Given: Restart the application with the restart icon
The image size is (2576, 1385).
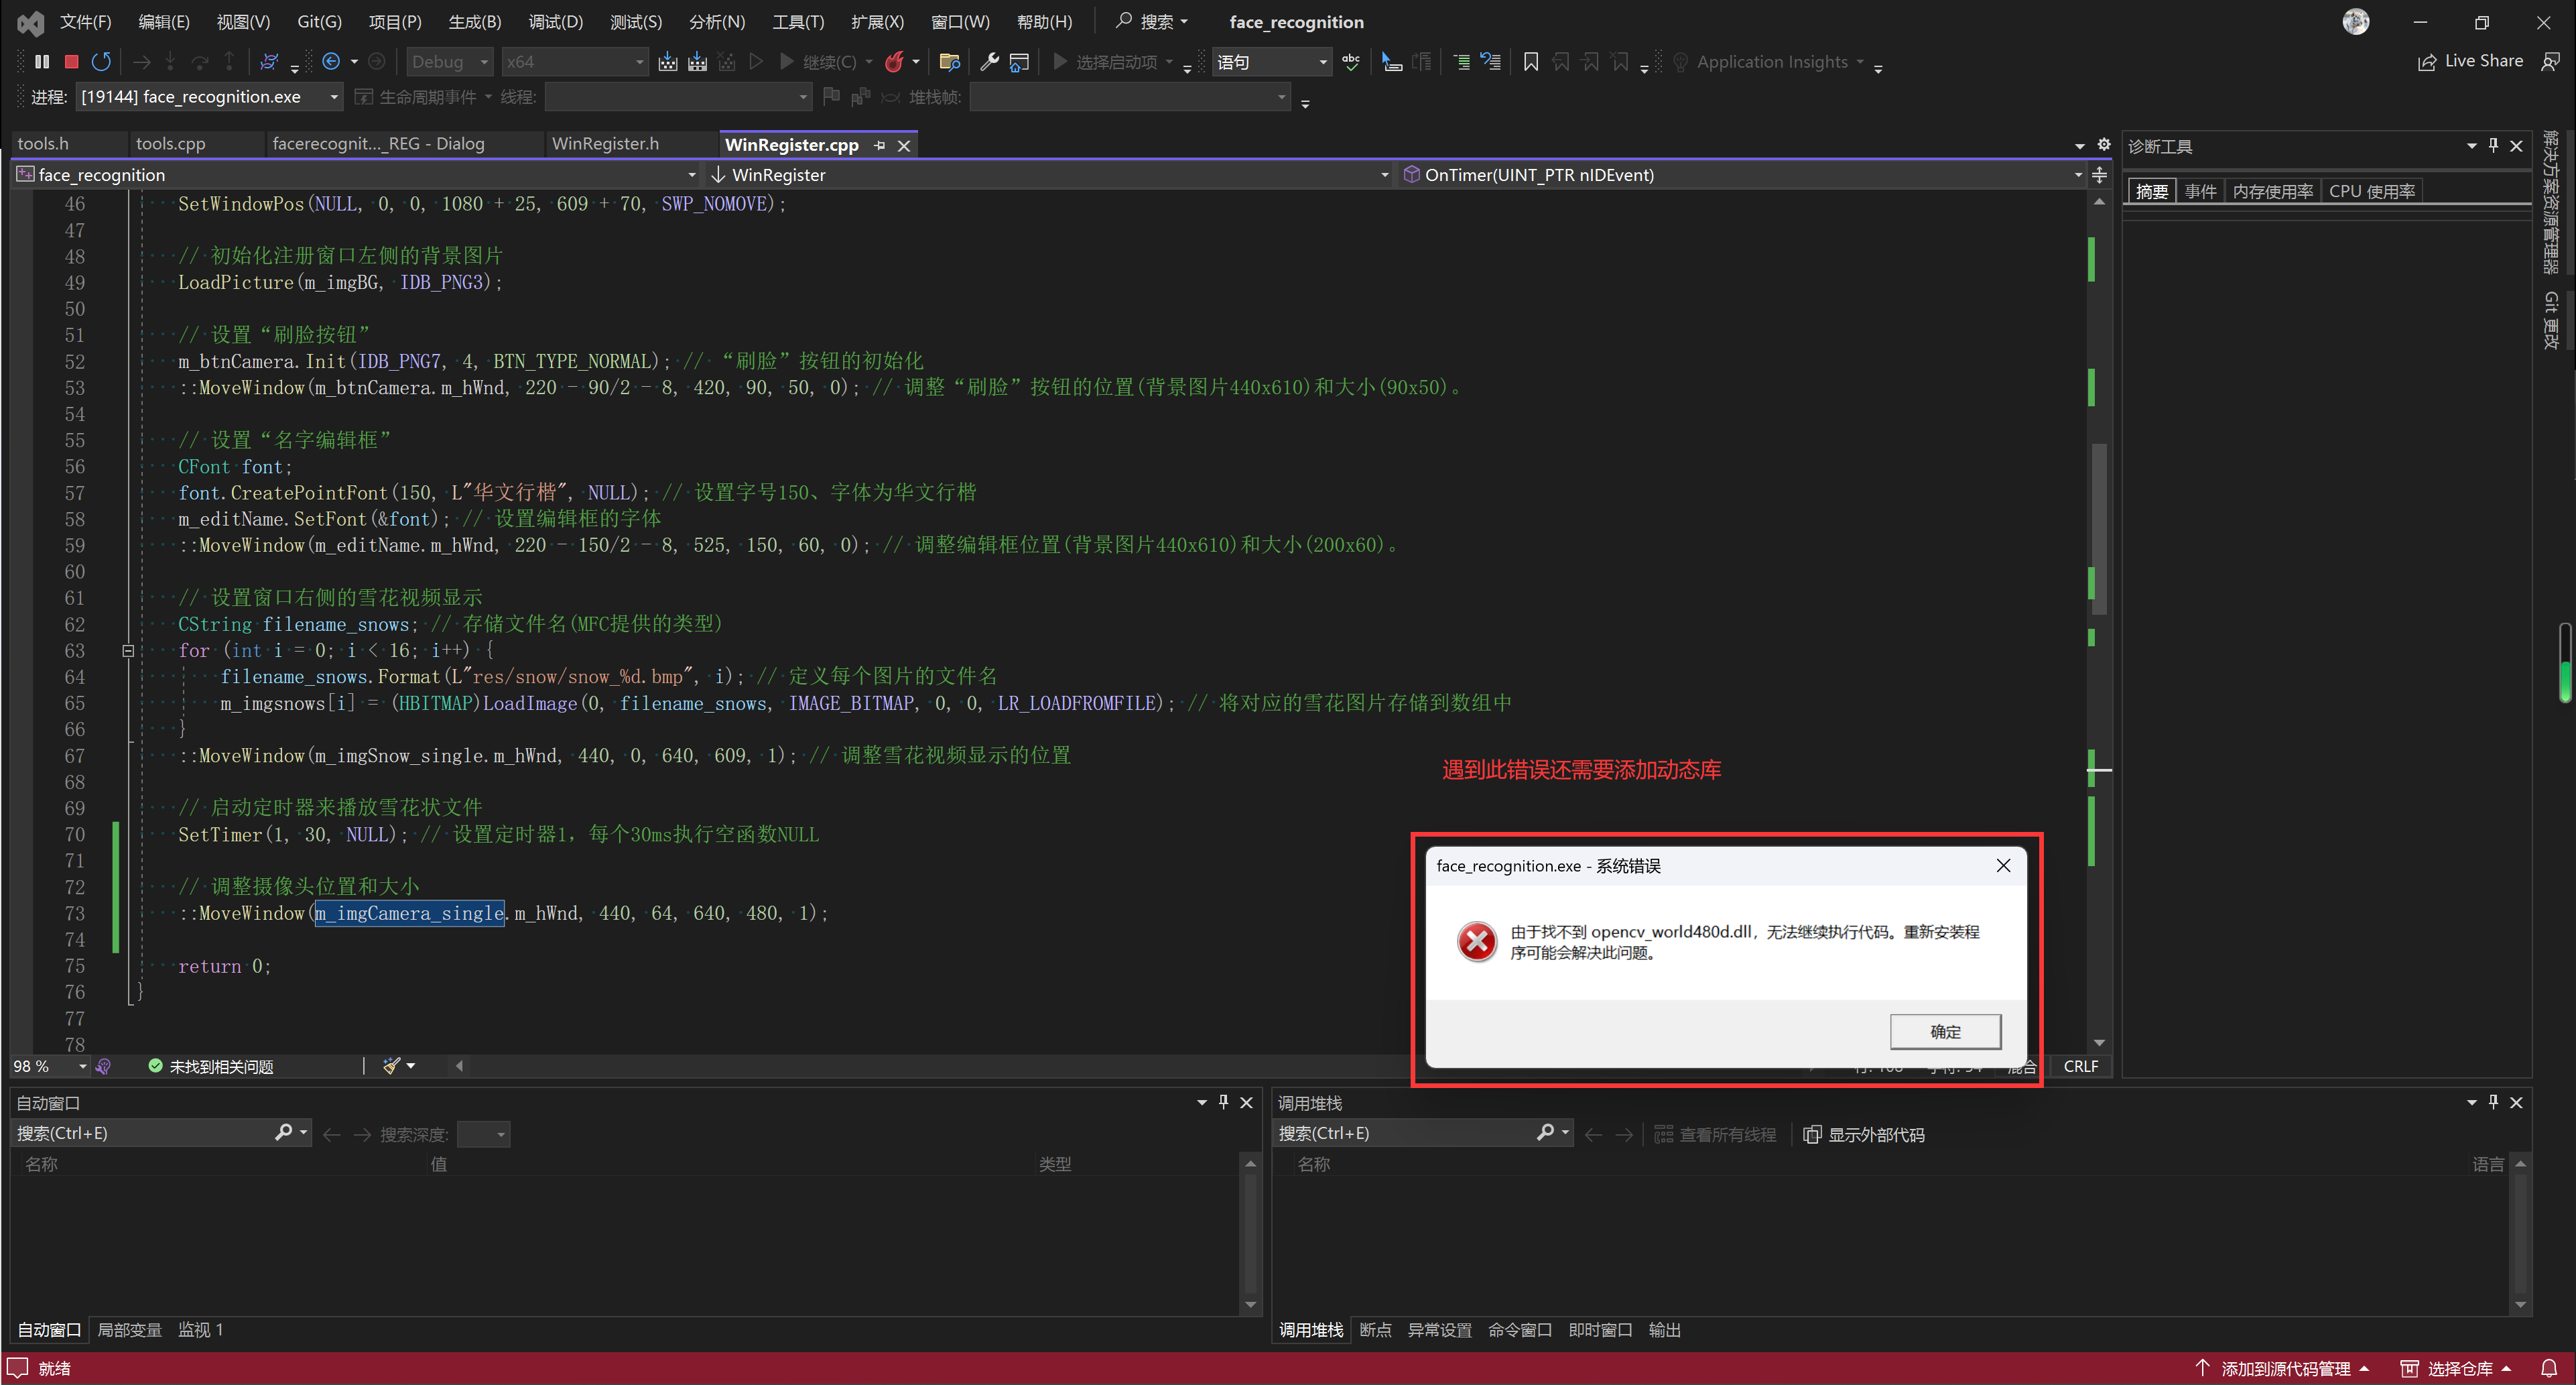Looking at the screenshot, I should coord(101,61).
